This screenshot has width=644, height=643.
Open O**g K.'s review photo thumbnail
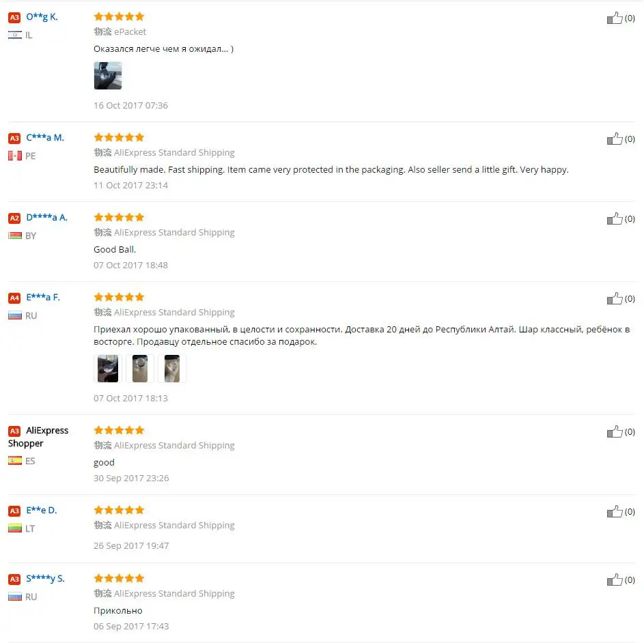tap(108, 76)
